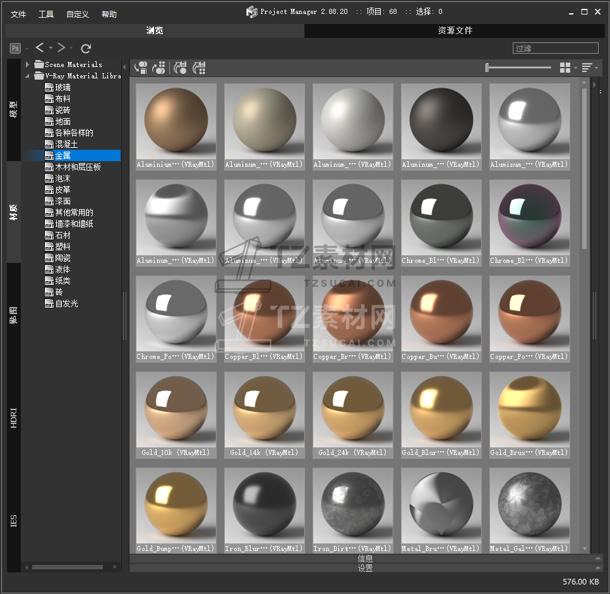Open the HDRI side tab
The width and height of the screenshot is (610, 594).
[14, 418]
